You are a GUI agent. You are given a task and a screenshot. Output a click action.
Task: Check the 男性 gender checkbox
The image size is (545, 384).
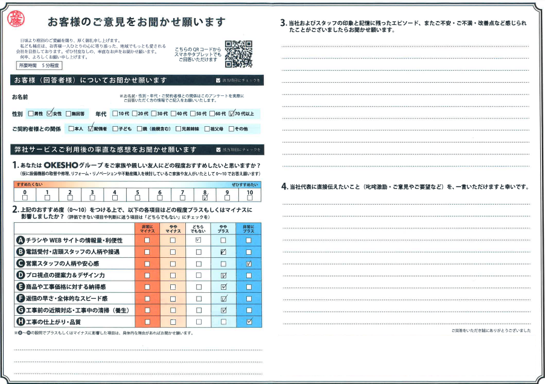(31, 114)
